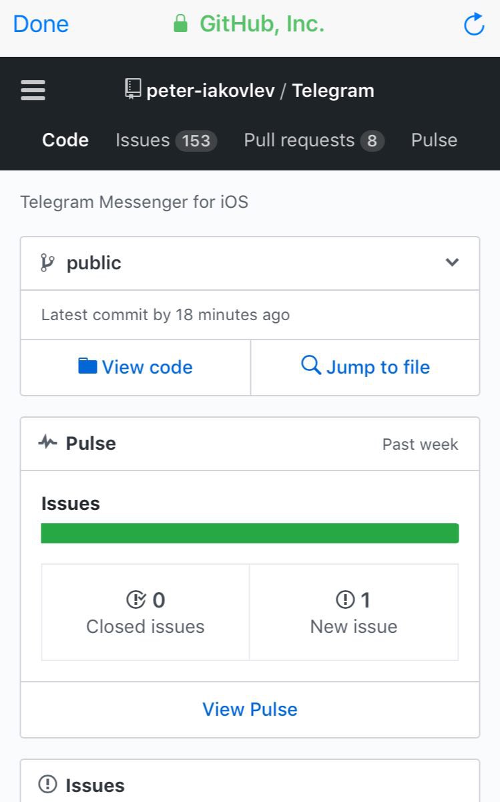This screenshot has width=500, height=802.
Task: Open the peter-iakovlev profile link
Action: click(x=210, y=91)
